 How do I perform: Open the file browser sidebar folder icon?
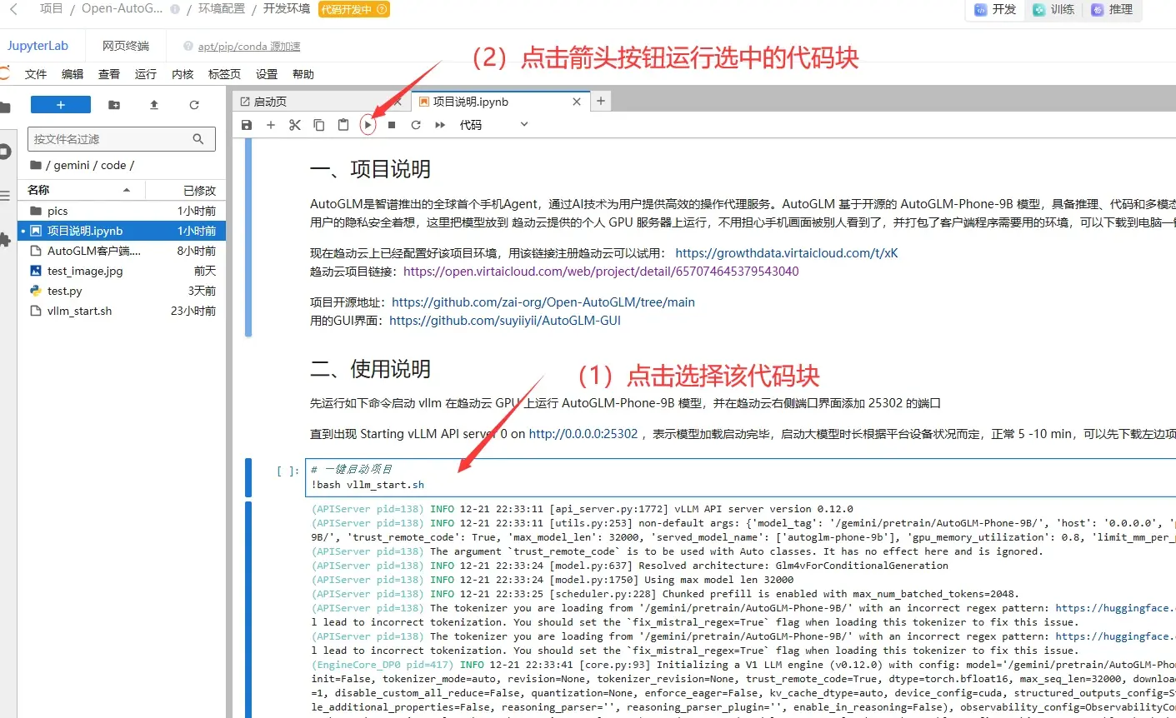click(x=5, y=107)
